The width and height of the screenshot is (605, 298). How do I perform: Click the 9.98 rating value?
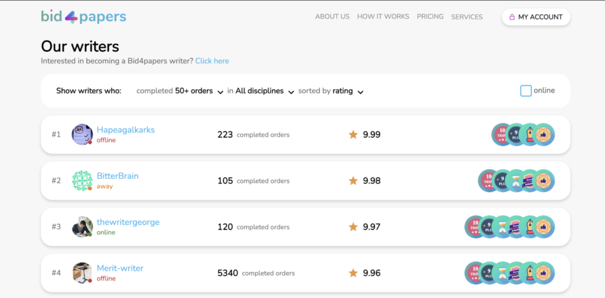click(x=372, y=181)
